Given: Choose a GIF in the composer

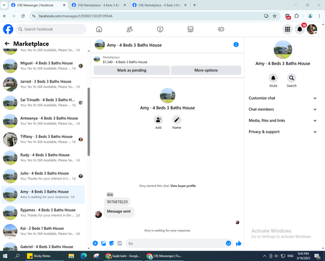Looking at the screenshot, I should (x=120, y=243).
